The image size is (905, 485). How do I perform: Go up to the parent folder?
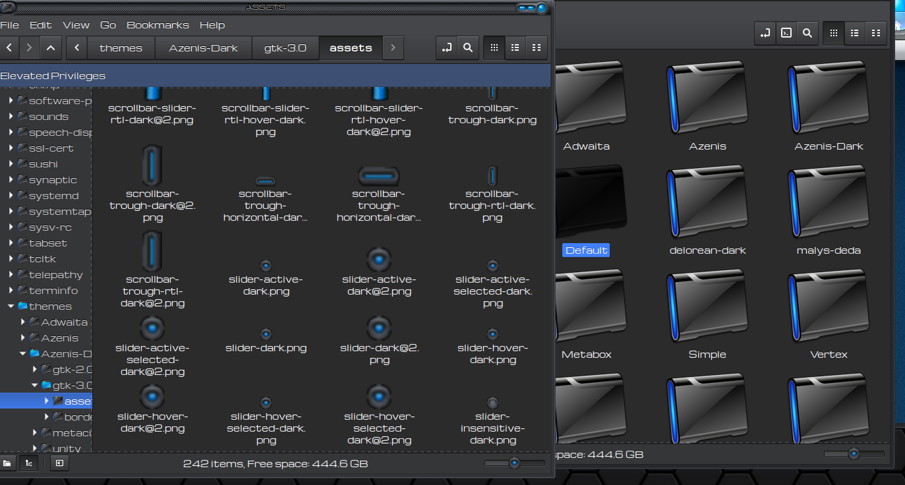[51, 47]
